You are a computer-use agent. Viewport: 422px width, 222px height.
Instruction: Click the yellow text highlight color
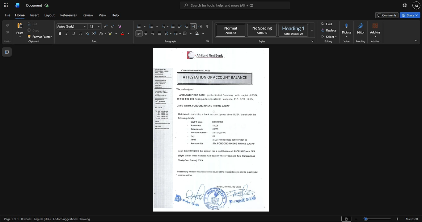click(x=110, y=33)
